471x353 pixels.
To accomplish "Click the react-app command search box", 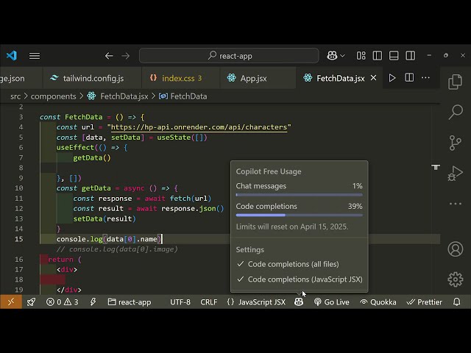I will [x=229, y=56].
